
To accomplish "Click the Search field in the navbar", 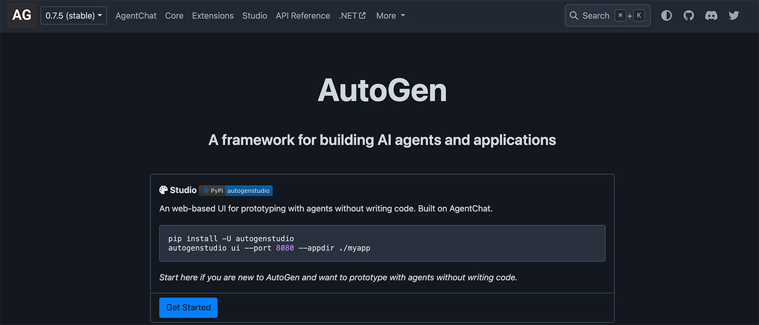I will pyautogui.click(x=595, y=16).
